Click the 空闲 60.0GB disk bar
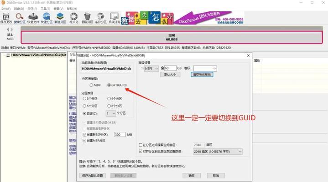This screenshot has height=182, width=328. [172, 37]
